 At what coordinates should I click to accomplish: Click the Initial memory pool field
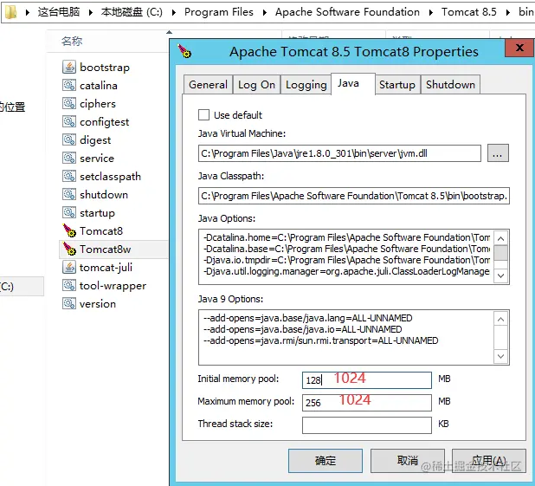[x=367, y=380]
